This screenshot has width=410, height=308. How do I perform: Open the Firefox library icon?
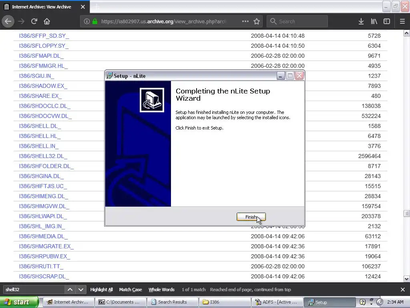374,21
